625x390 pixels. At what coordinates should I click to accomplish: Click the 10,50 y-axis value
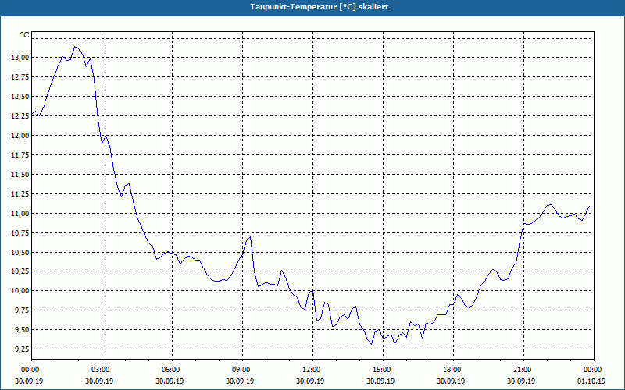click(x=20, y=252)
